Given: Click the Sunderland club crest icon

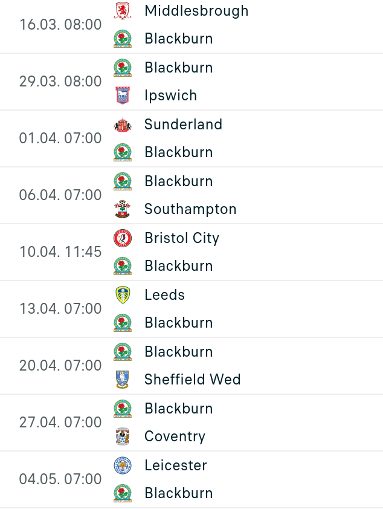Looking at the screenshot, I should [x=123, y=125].
